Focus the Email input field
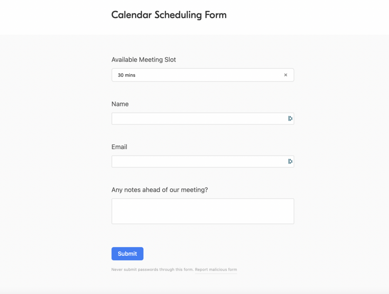389x294 pixels. coord(197,162)
